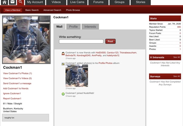Open the Forums menu item

(x=98, y=2)
